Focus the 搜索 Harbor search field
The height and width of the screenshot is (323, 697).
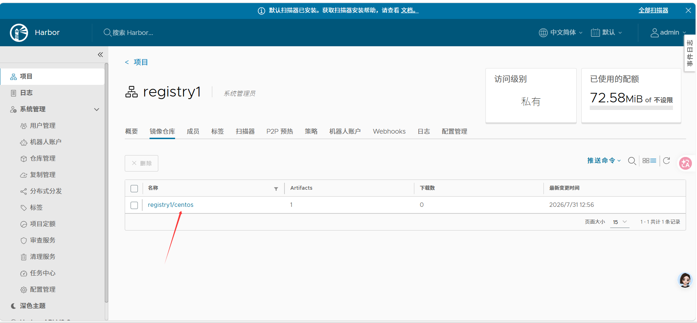(133, 33)
